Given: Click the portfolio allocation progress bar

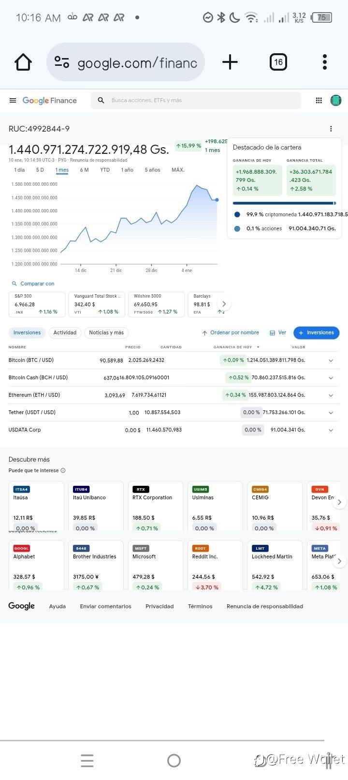Looking at the screenshot, I should (x=284, y=203).
